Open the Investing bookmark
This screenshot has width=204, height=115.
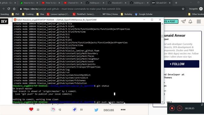click(x=4, y=14)
